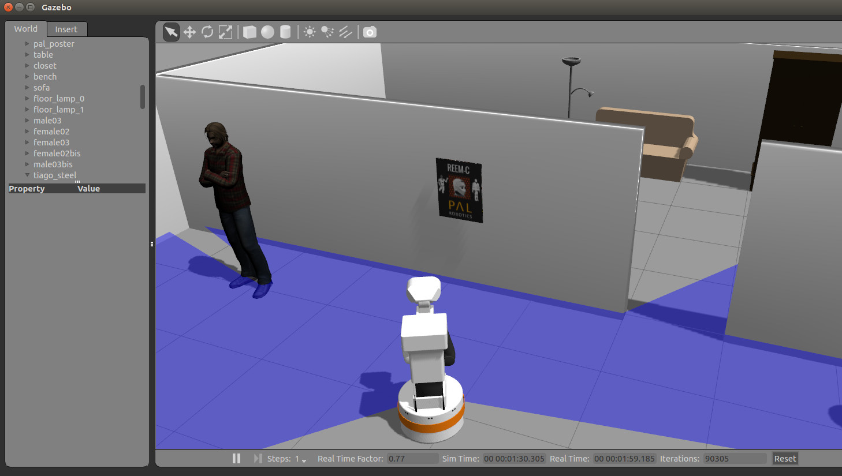Expand the floor_lamp_0 tree item

tap(27, 99)
